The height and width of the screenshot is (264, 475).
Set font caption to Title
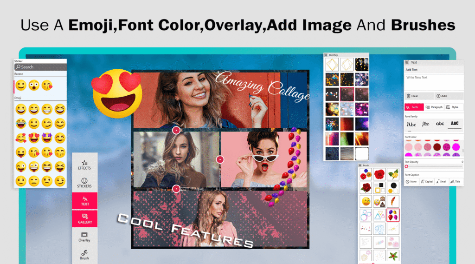point(455,182)
